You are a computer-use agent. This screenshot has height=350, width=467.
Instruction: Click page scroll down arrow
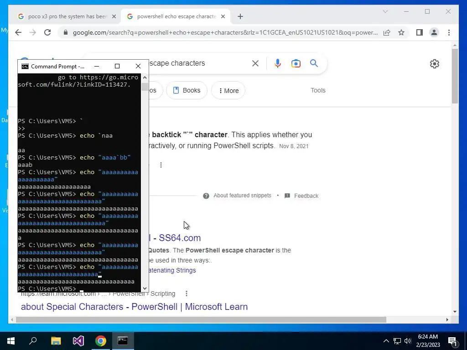(x=455, y=312)
